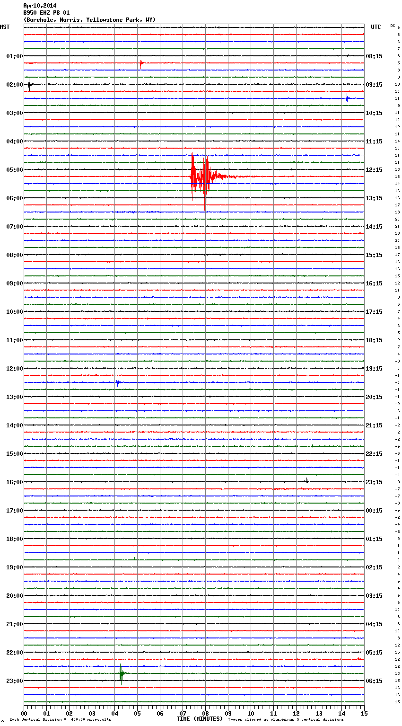
Task: Click the "06:00" MST time label
Action: click(15, 198)
